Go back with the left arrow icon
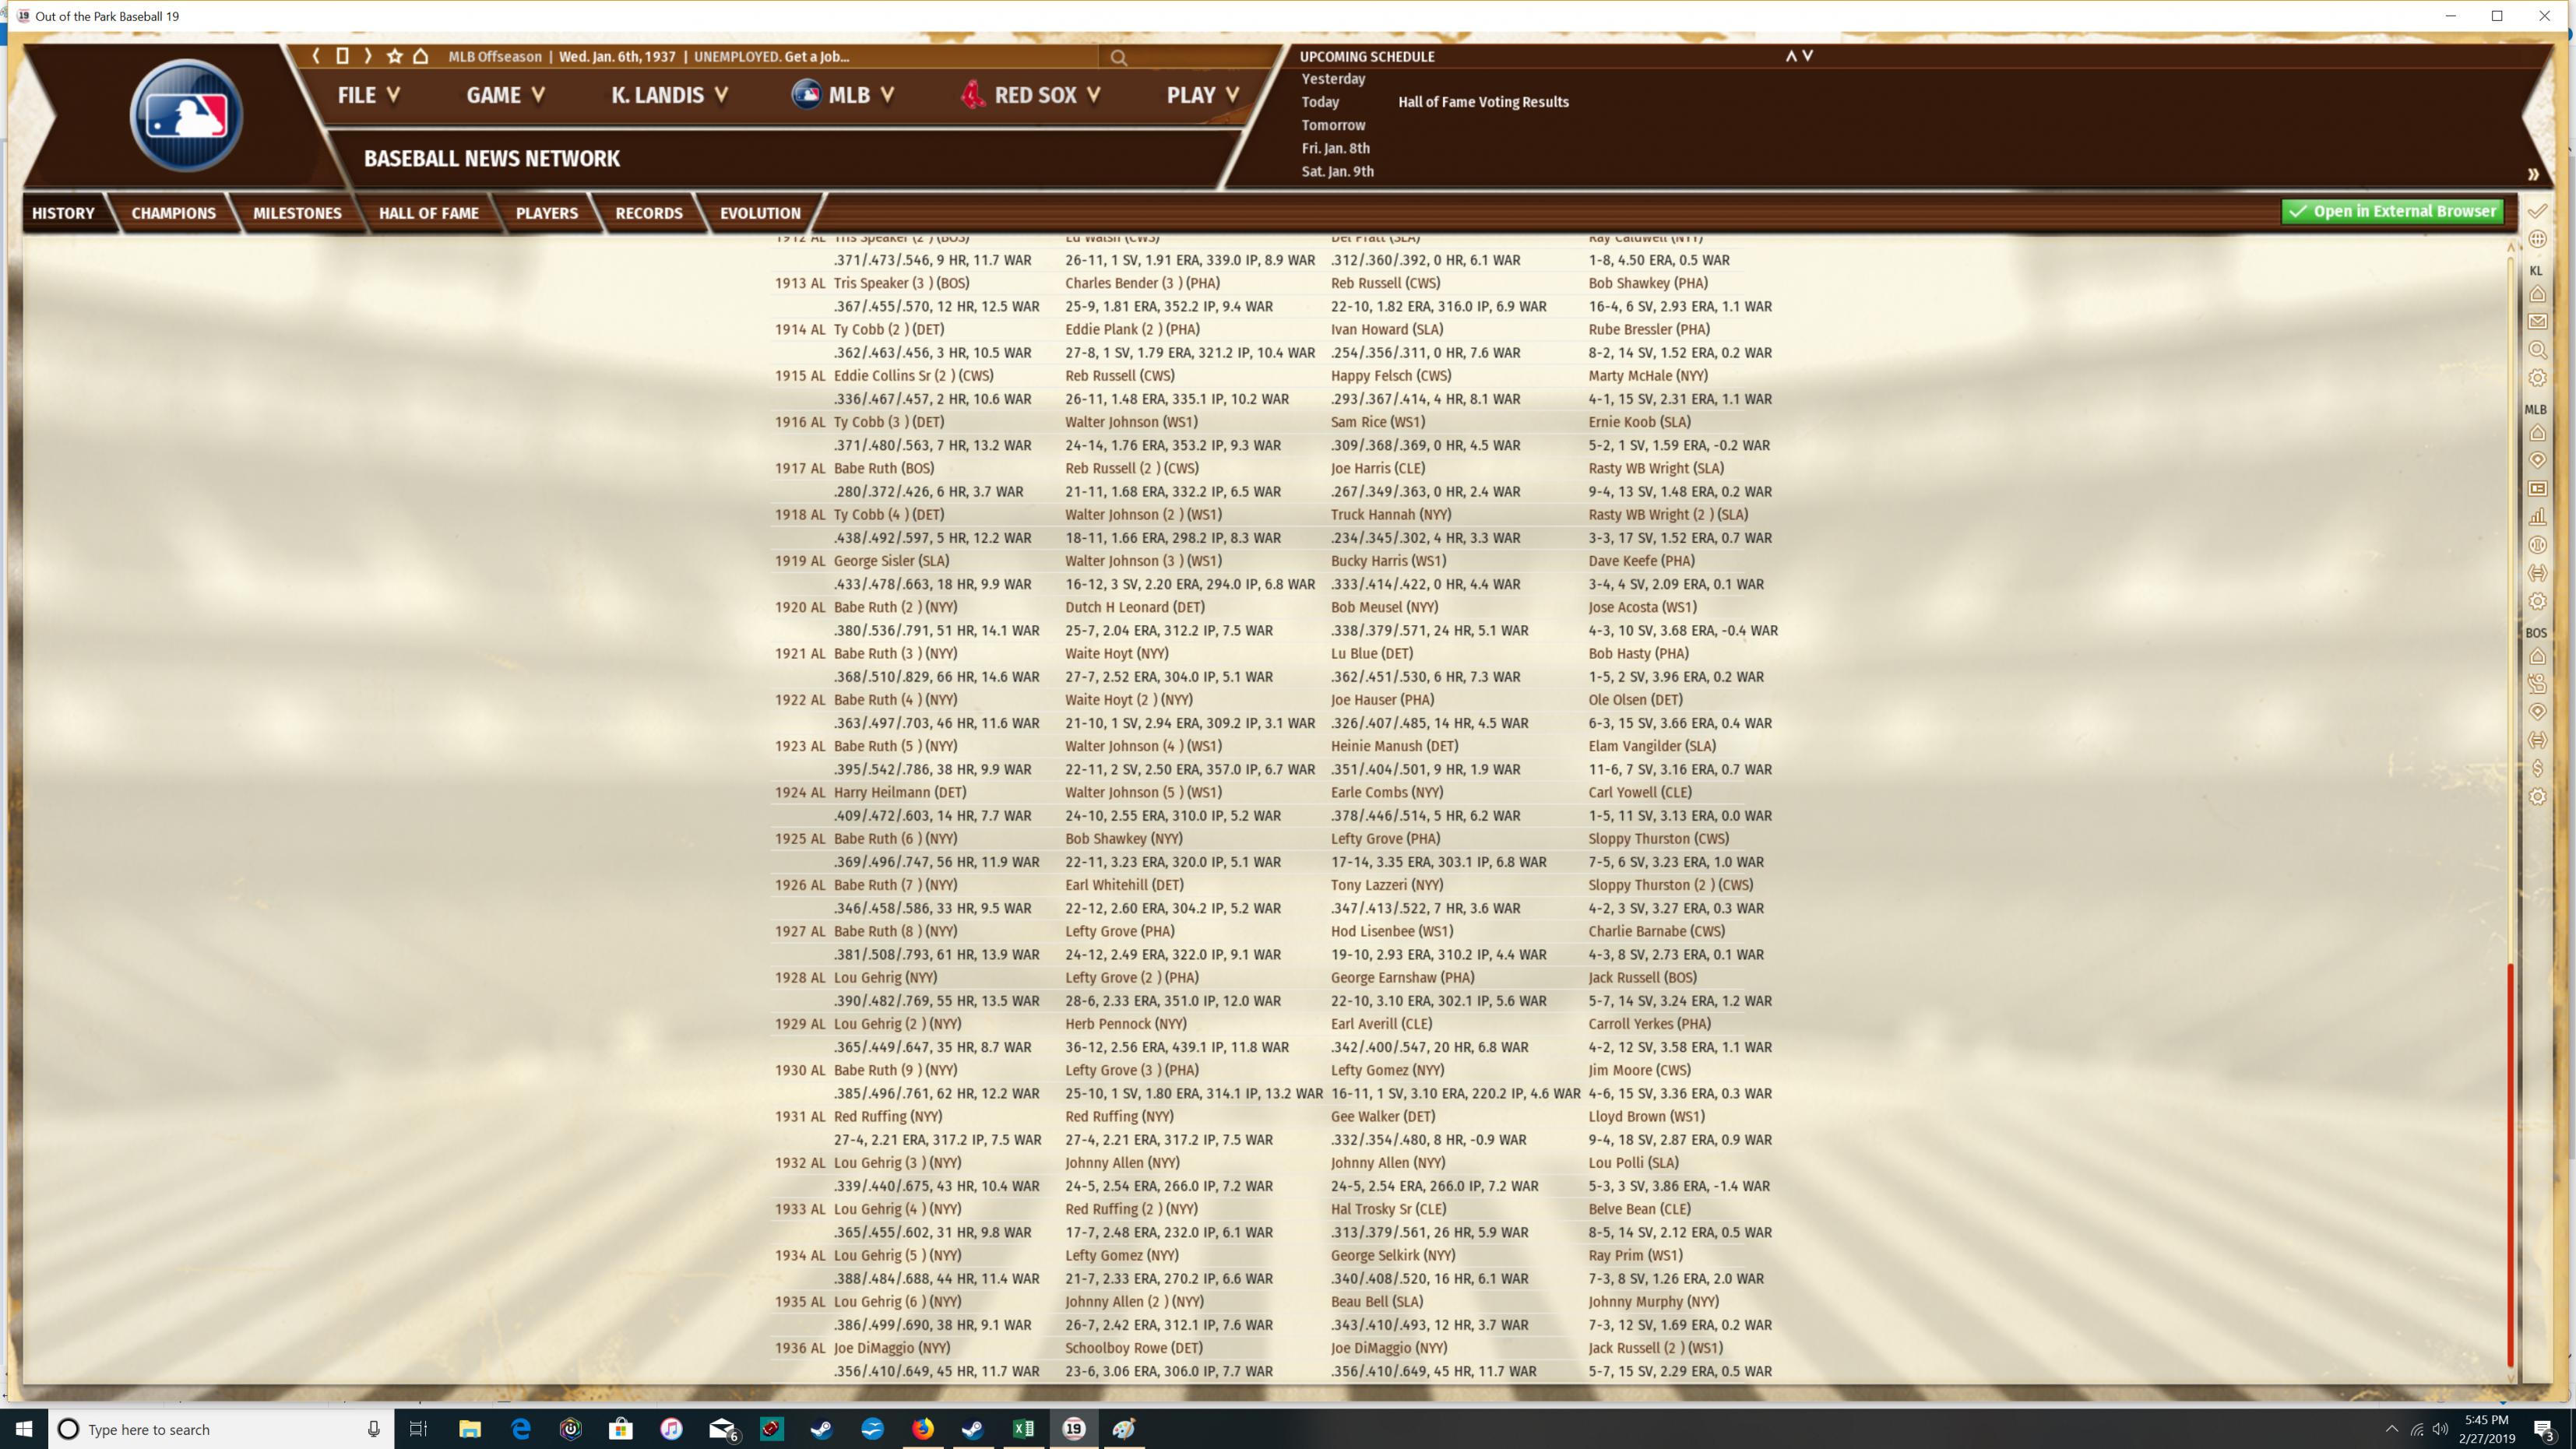The height and width of the screenshot is (1449, 2576). [x=316, y=56]
